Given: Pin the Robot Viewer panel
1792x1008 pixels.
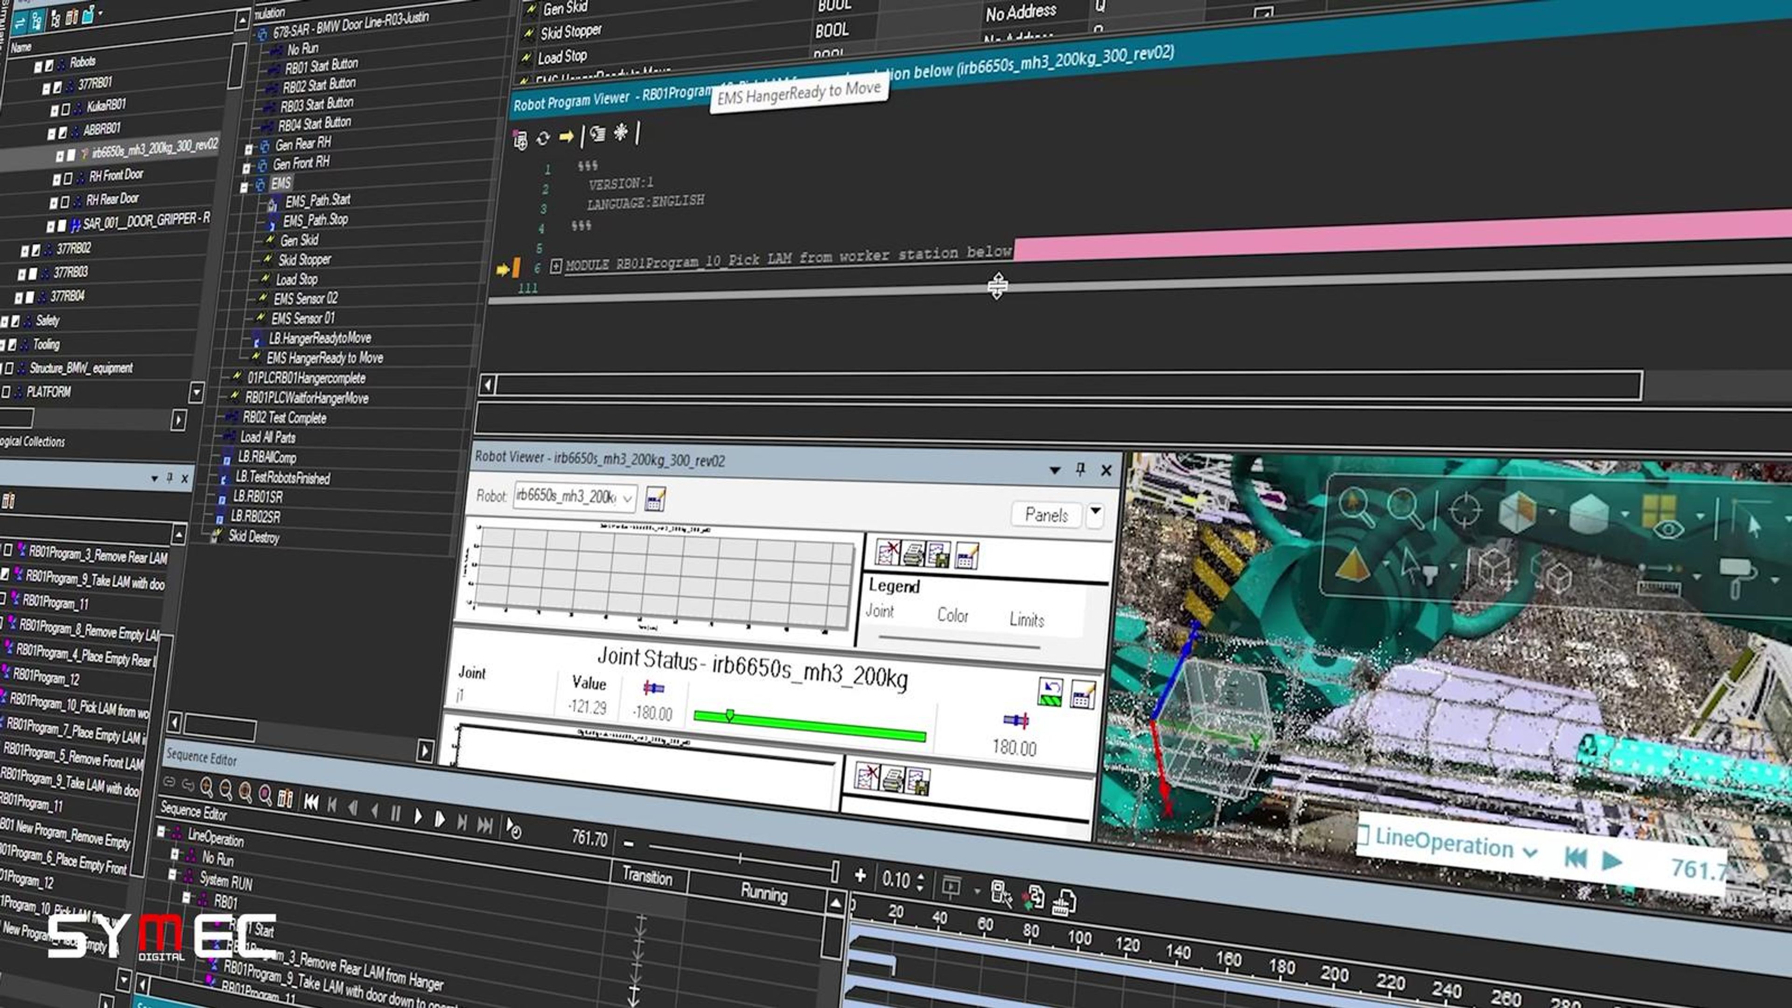Looking at the screenshot, I should (x=1080, y=469).
